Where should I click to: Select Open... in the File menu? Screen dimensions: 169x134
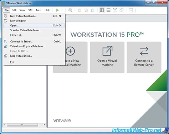pos(34,25)
